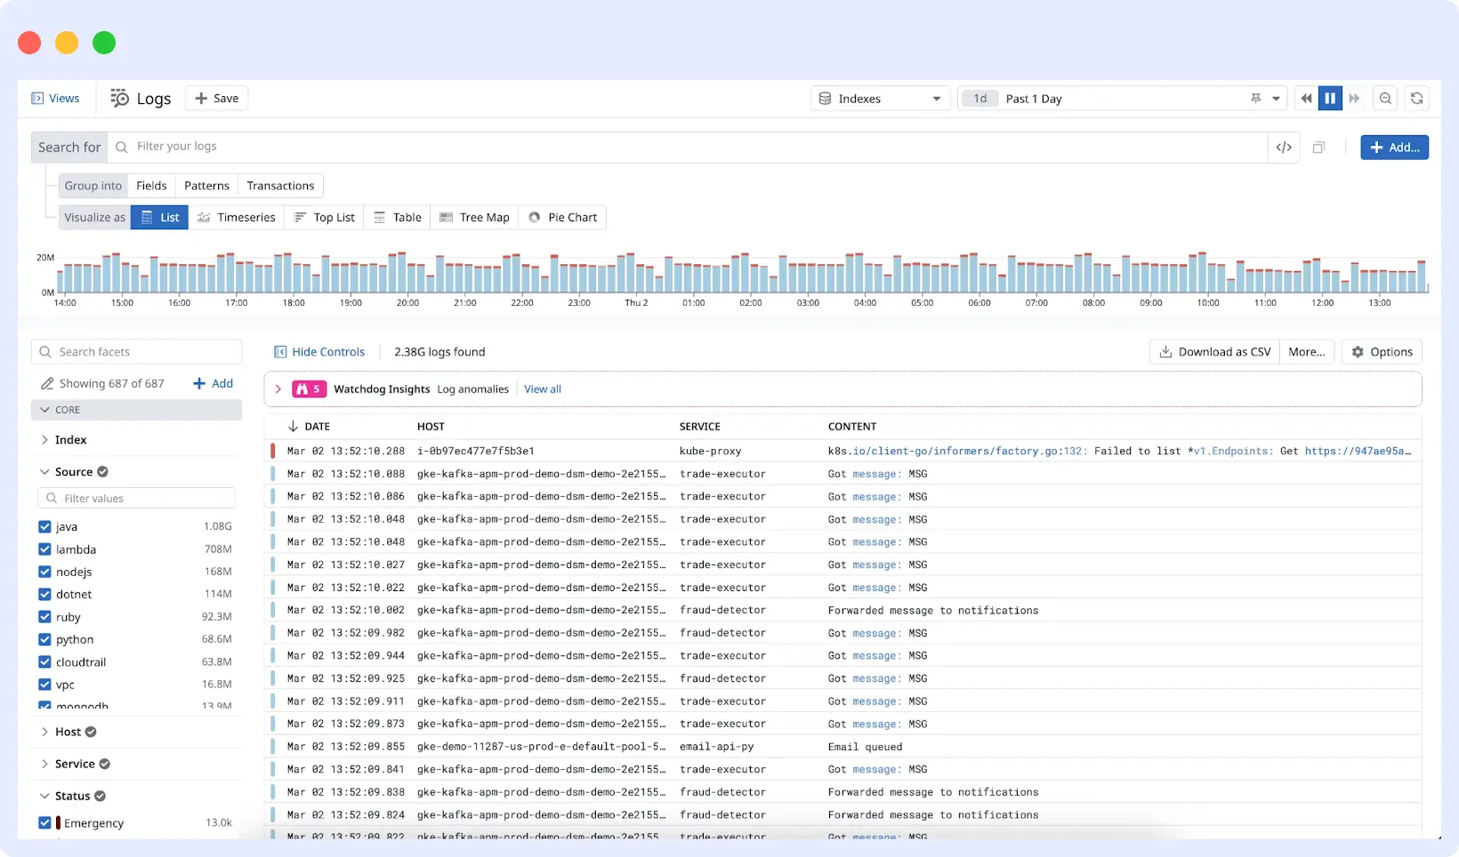Disable the java source filter
This screenshot has height=857, width=1459.
tap(44, 526)
